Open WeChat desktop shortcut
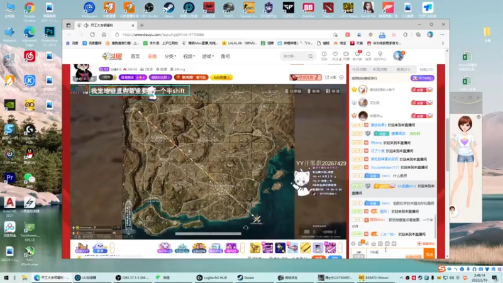Viewport: 503px width, 283px height. [x=30, y=180]
